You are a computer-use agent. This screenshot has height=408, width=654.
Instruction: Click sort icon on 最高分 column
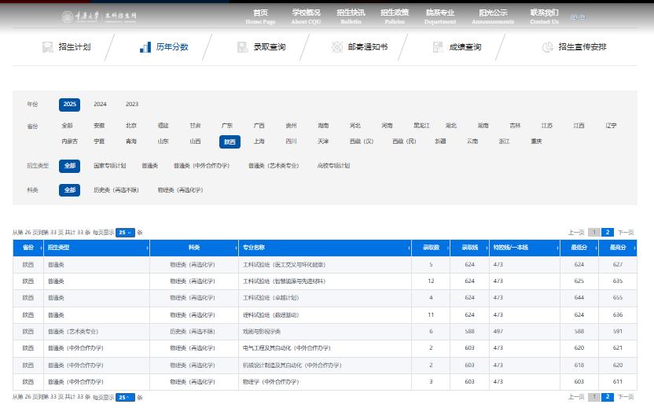click(633, 248)
